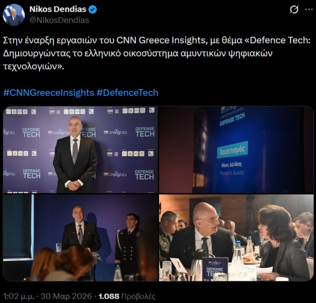The image size is (316, 303).
Task: Open photo of speaker at podium
Action: coord(80,238)
